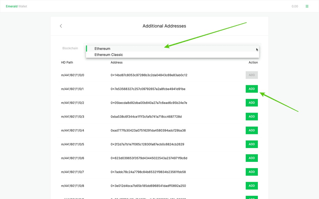This screenshot has height=199, width=319.
Task: Add address at HD path m/44'/60'/1'/0/3
Action: [x=251, y=116]
